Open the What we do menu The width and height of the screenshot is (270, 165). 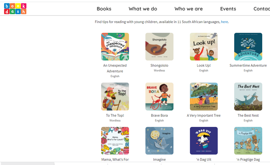(x=143, y=9)
